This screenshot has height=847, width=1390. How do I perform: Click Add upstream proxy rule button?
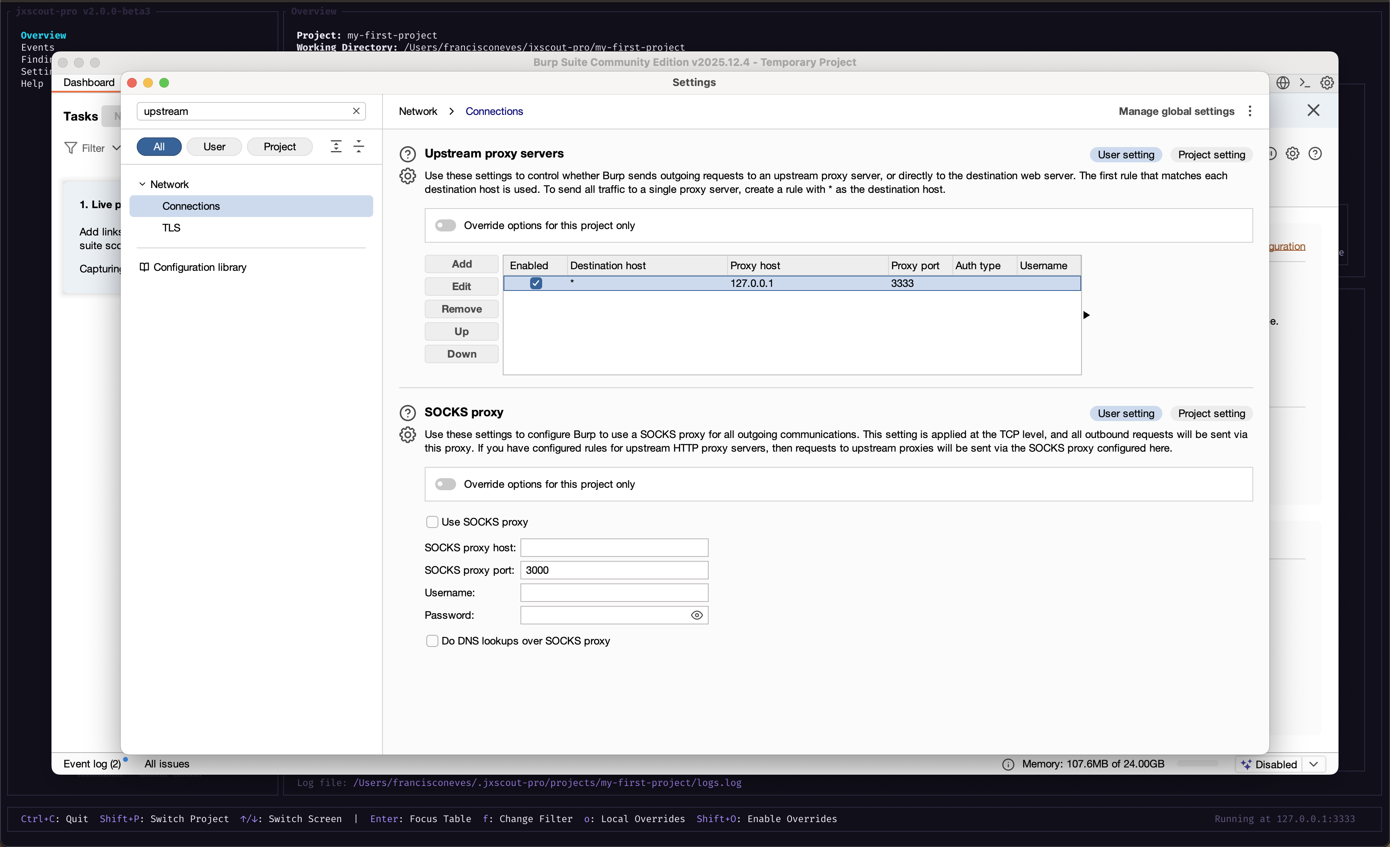[x=461, y=264]
